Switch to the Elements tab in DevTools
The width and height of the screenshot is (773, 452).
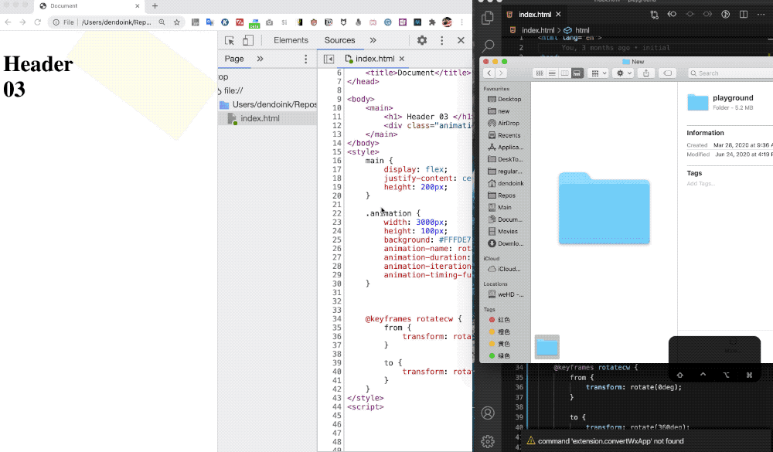[x=291, y=41]
